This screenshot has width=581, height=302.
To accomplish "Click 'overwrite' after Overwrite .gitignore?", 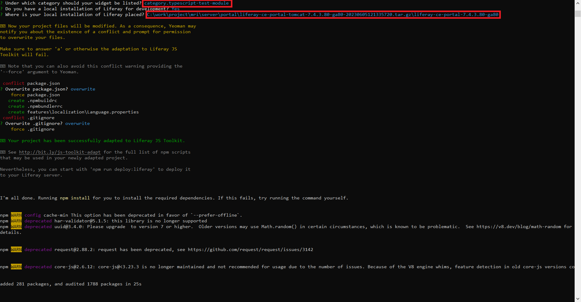I will tap(77, 123).
